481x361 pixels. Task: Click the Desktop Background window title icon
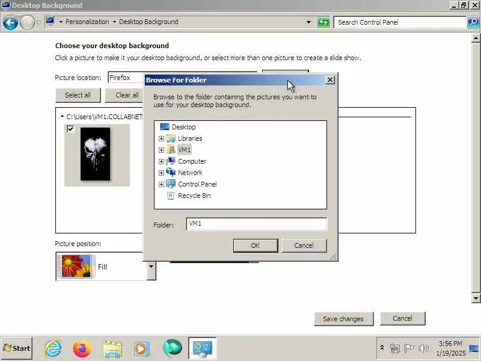click(5, 5)
